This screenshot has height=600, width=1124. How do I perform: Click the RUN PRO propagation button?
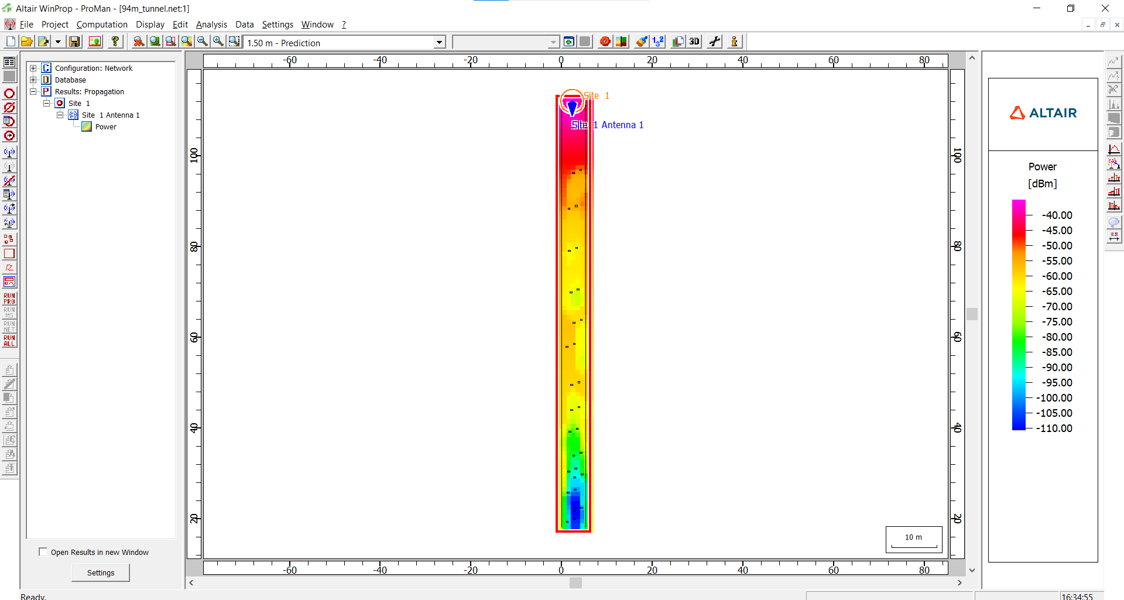[x=9, y=299]
